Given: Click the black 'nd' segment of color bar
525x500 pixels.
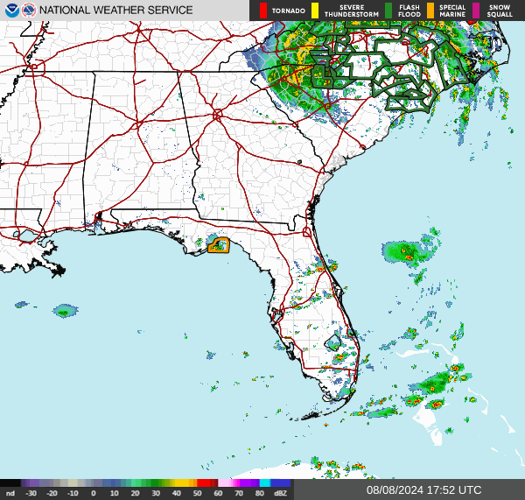Looking at the screenshot, I should coord(10,482).
